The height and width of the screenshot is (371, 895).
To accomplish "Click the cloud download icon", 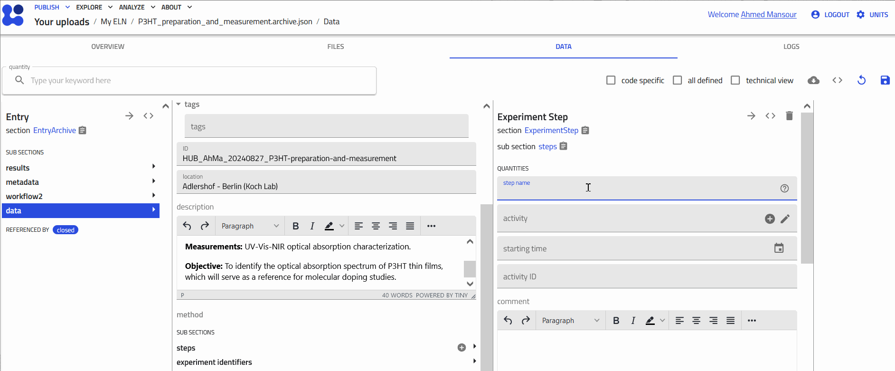I will [x=813, y=80].
